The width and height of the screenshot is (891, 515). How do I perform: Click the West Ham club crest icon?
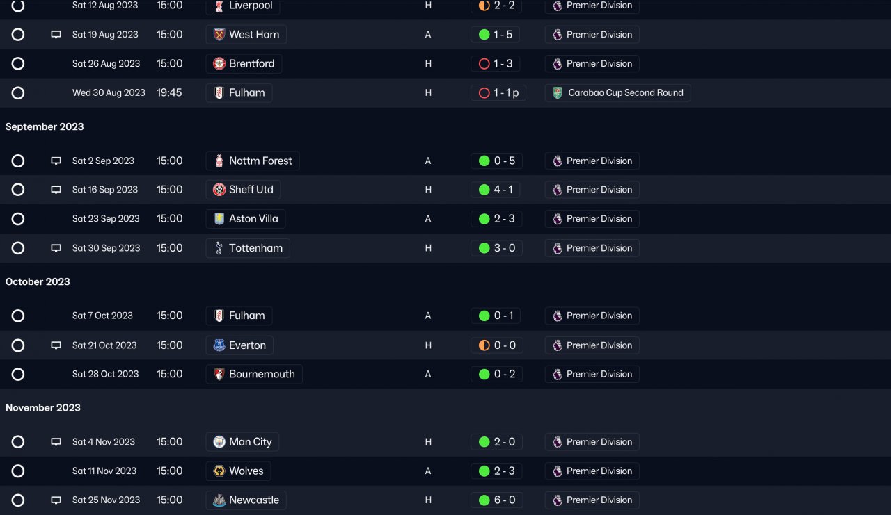coord(219,35)
